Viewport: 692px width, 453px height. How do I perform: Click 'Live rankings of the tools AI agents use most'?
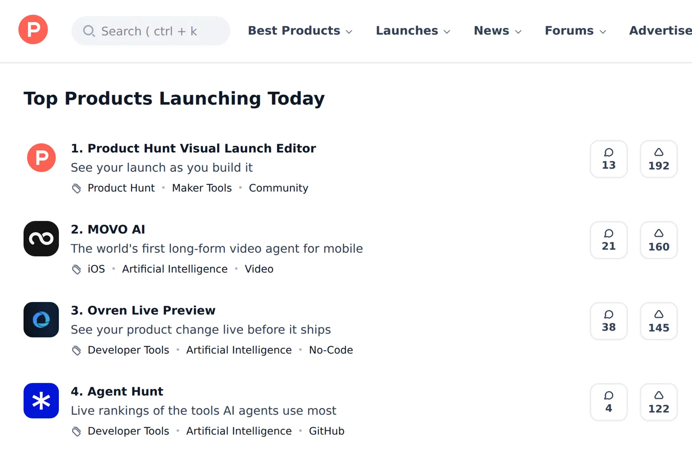coord(203,411)
